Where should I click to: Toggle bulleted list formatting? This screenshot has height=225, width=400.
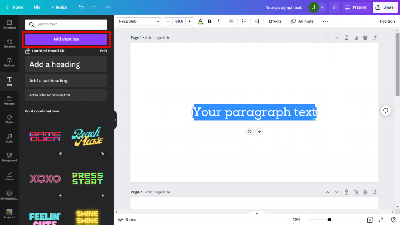[x=244, y=21]
